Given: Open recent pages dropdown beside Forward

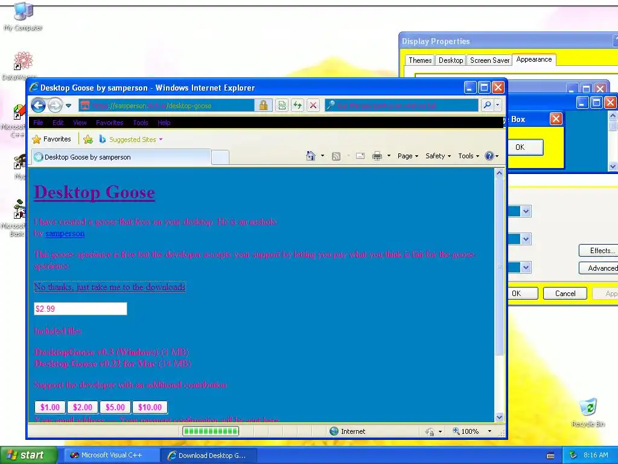Looking at the screenshot, I should [68, 106].
